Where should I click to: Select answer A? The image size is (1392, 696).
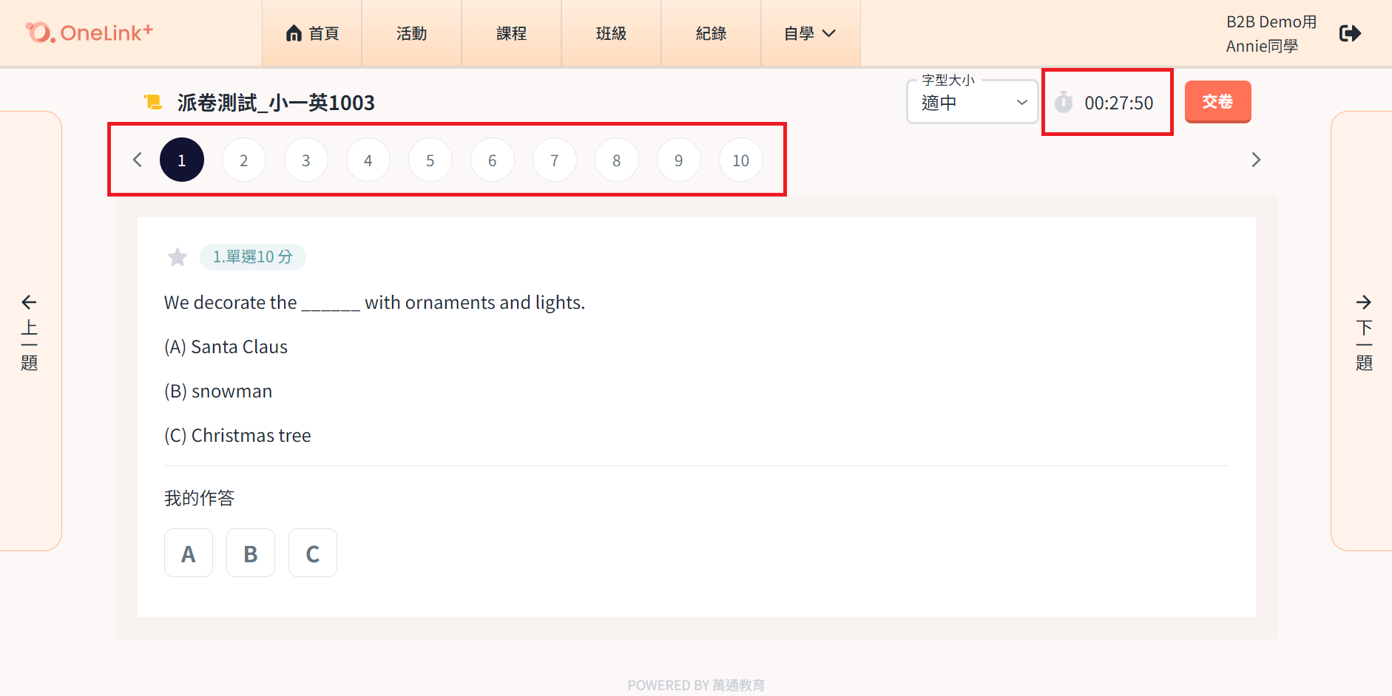point(189,553)
